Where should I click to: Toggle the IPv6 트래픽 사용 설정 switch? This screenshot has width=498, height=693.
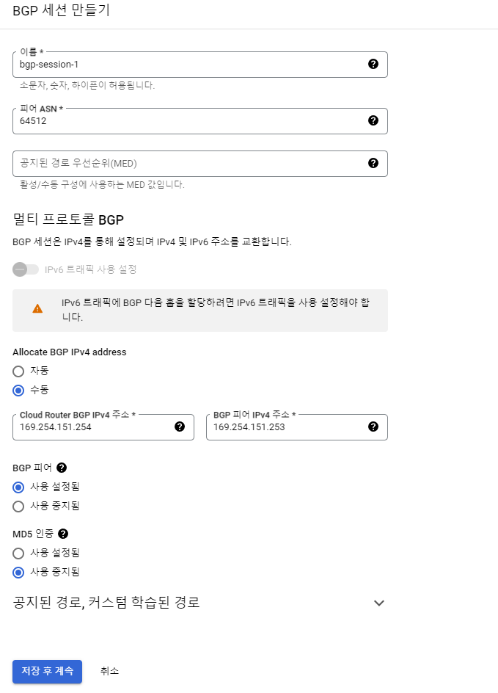tap(26, 269)
